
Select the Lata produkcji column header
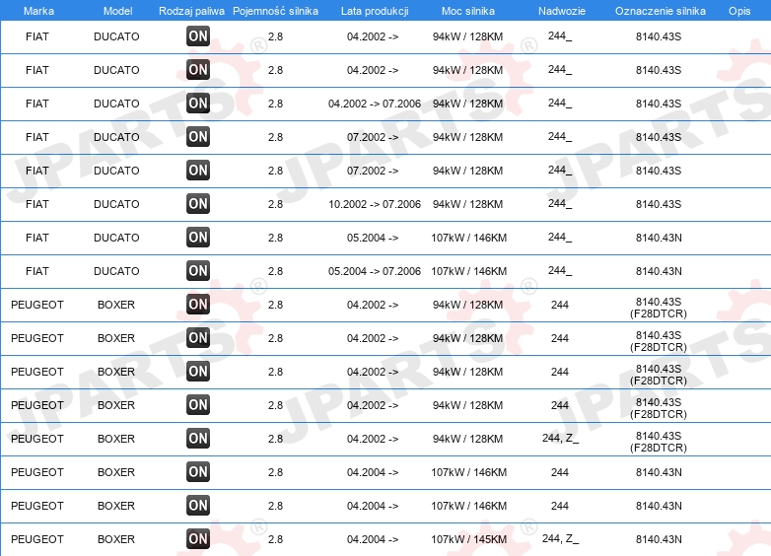coord(375,11)
